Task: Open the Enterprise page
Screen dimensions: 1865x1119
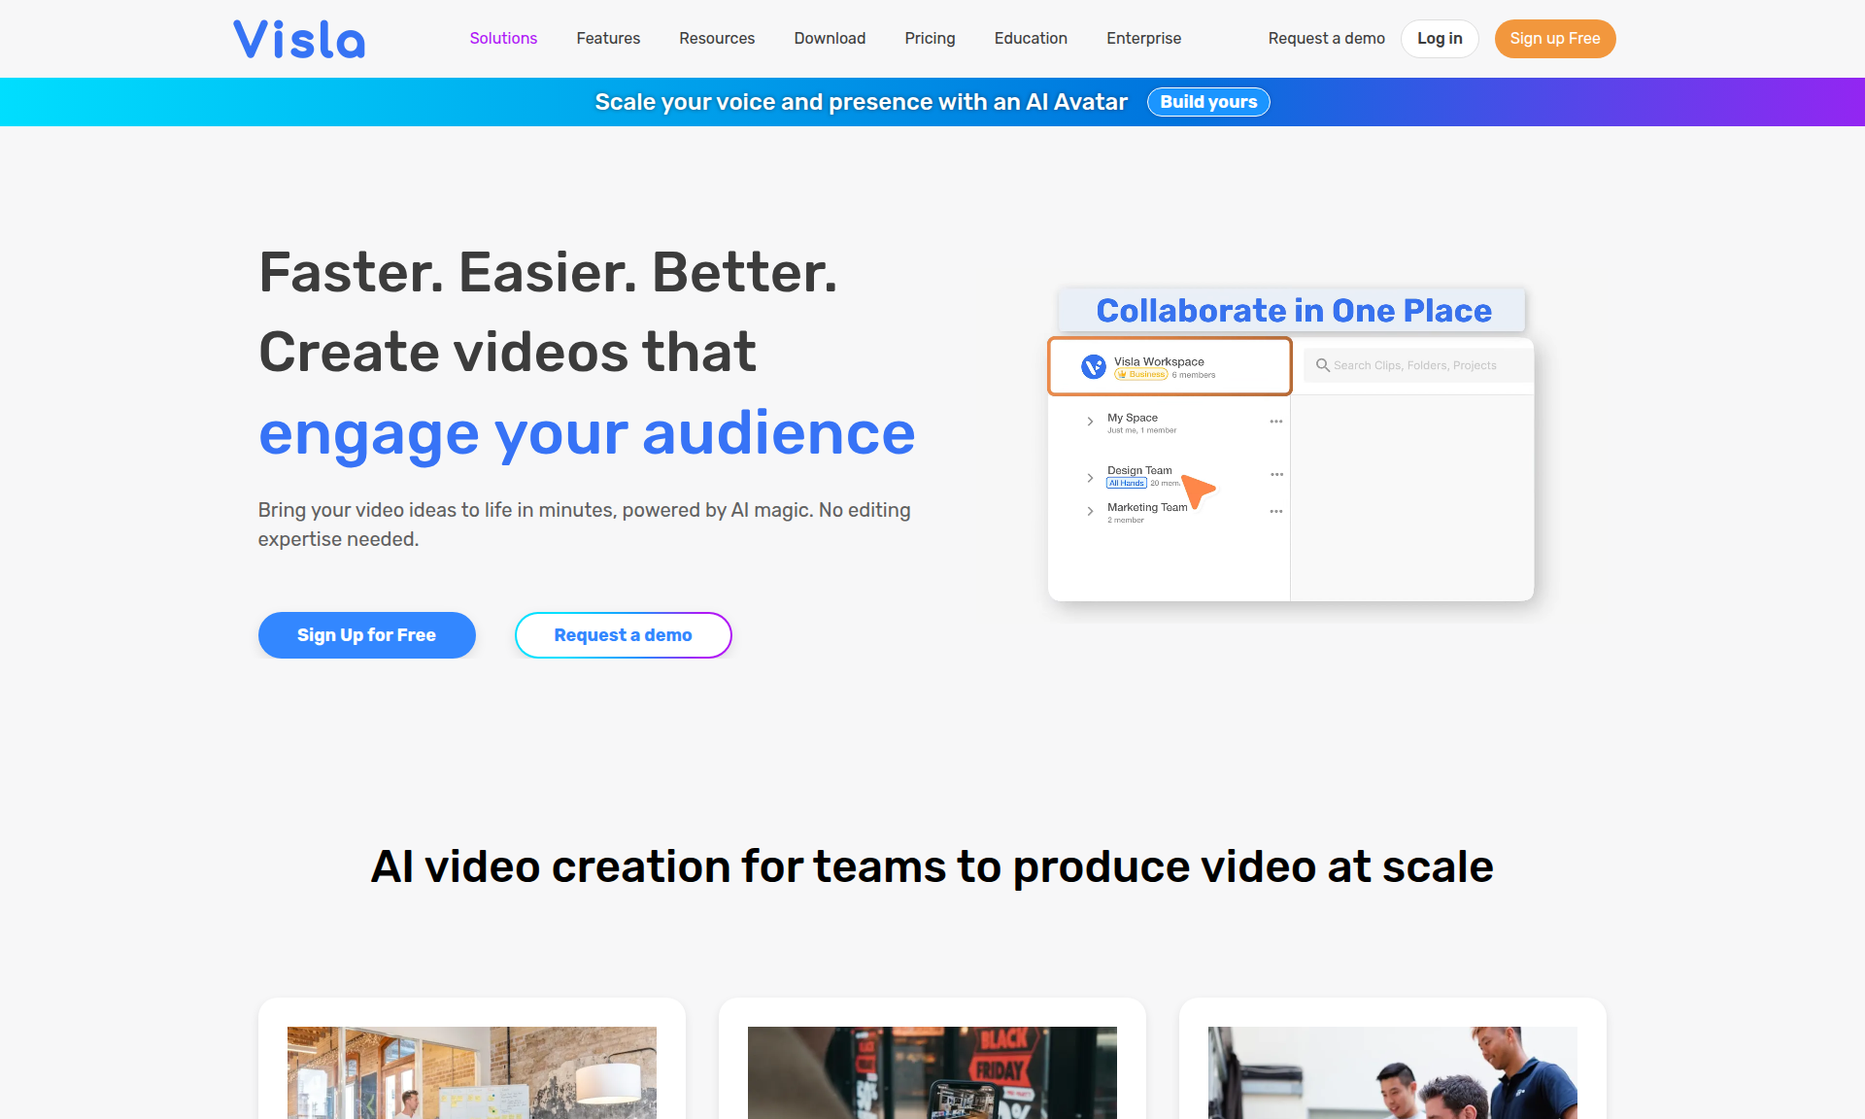Action: [x=1143, y=39]
